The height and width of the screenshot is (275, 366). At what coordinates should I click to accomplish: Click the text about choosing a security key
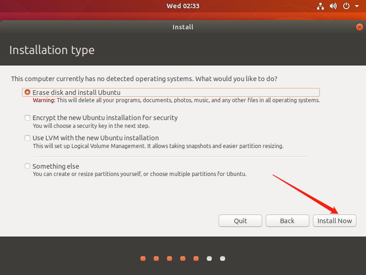pyautogui.click(x=91, y=126)
